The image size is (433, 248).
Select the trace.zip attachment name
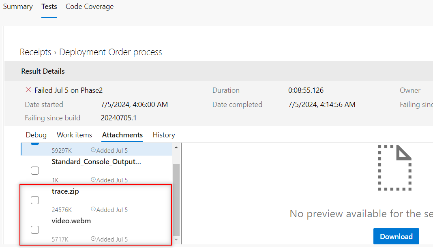[x=65, y=191]
